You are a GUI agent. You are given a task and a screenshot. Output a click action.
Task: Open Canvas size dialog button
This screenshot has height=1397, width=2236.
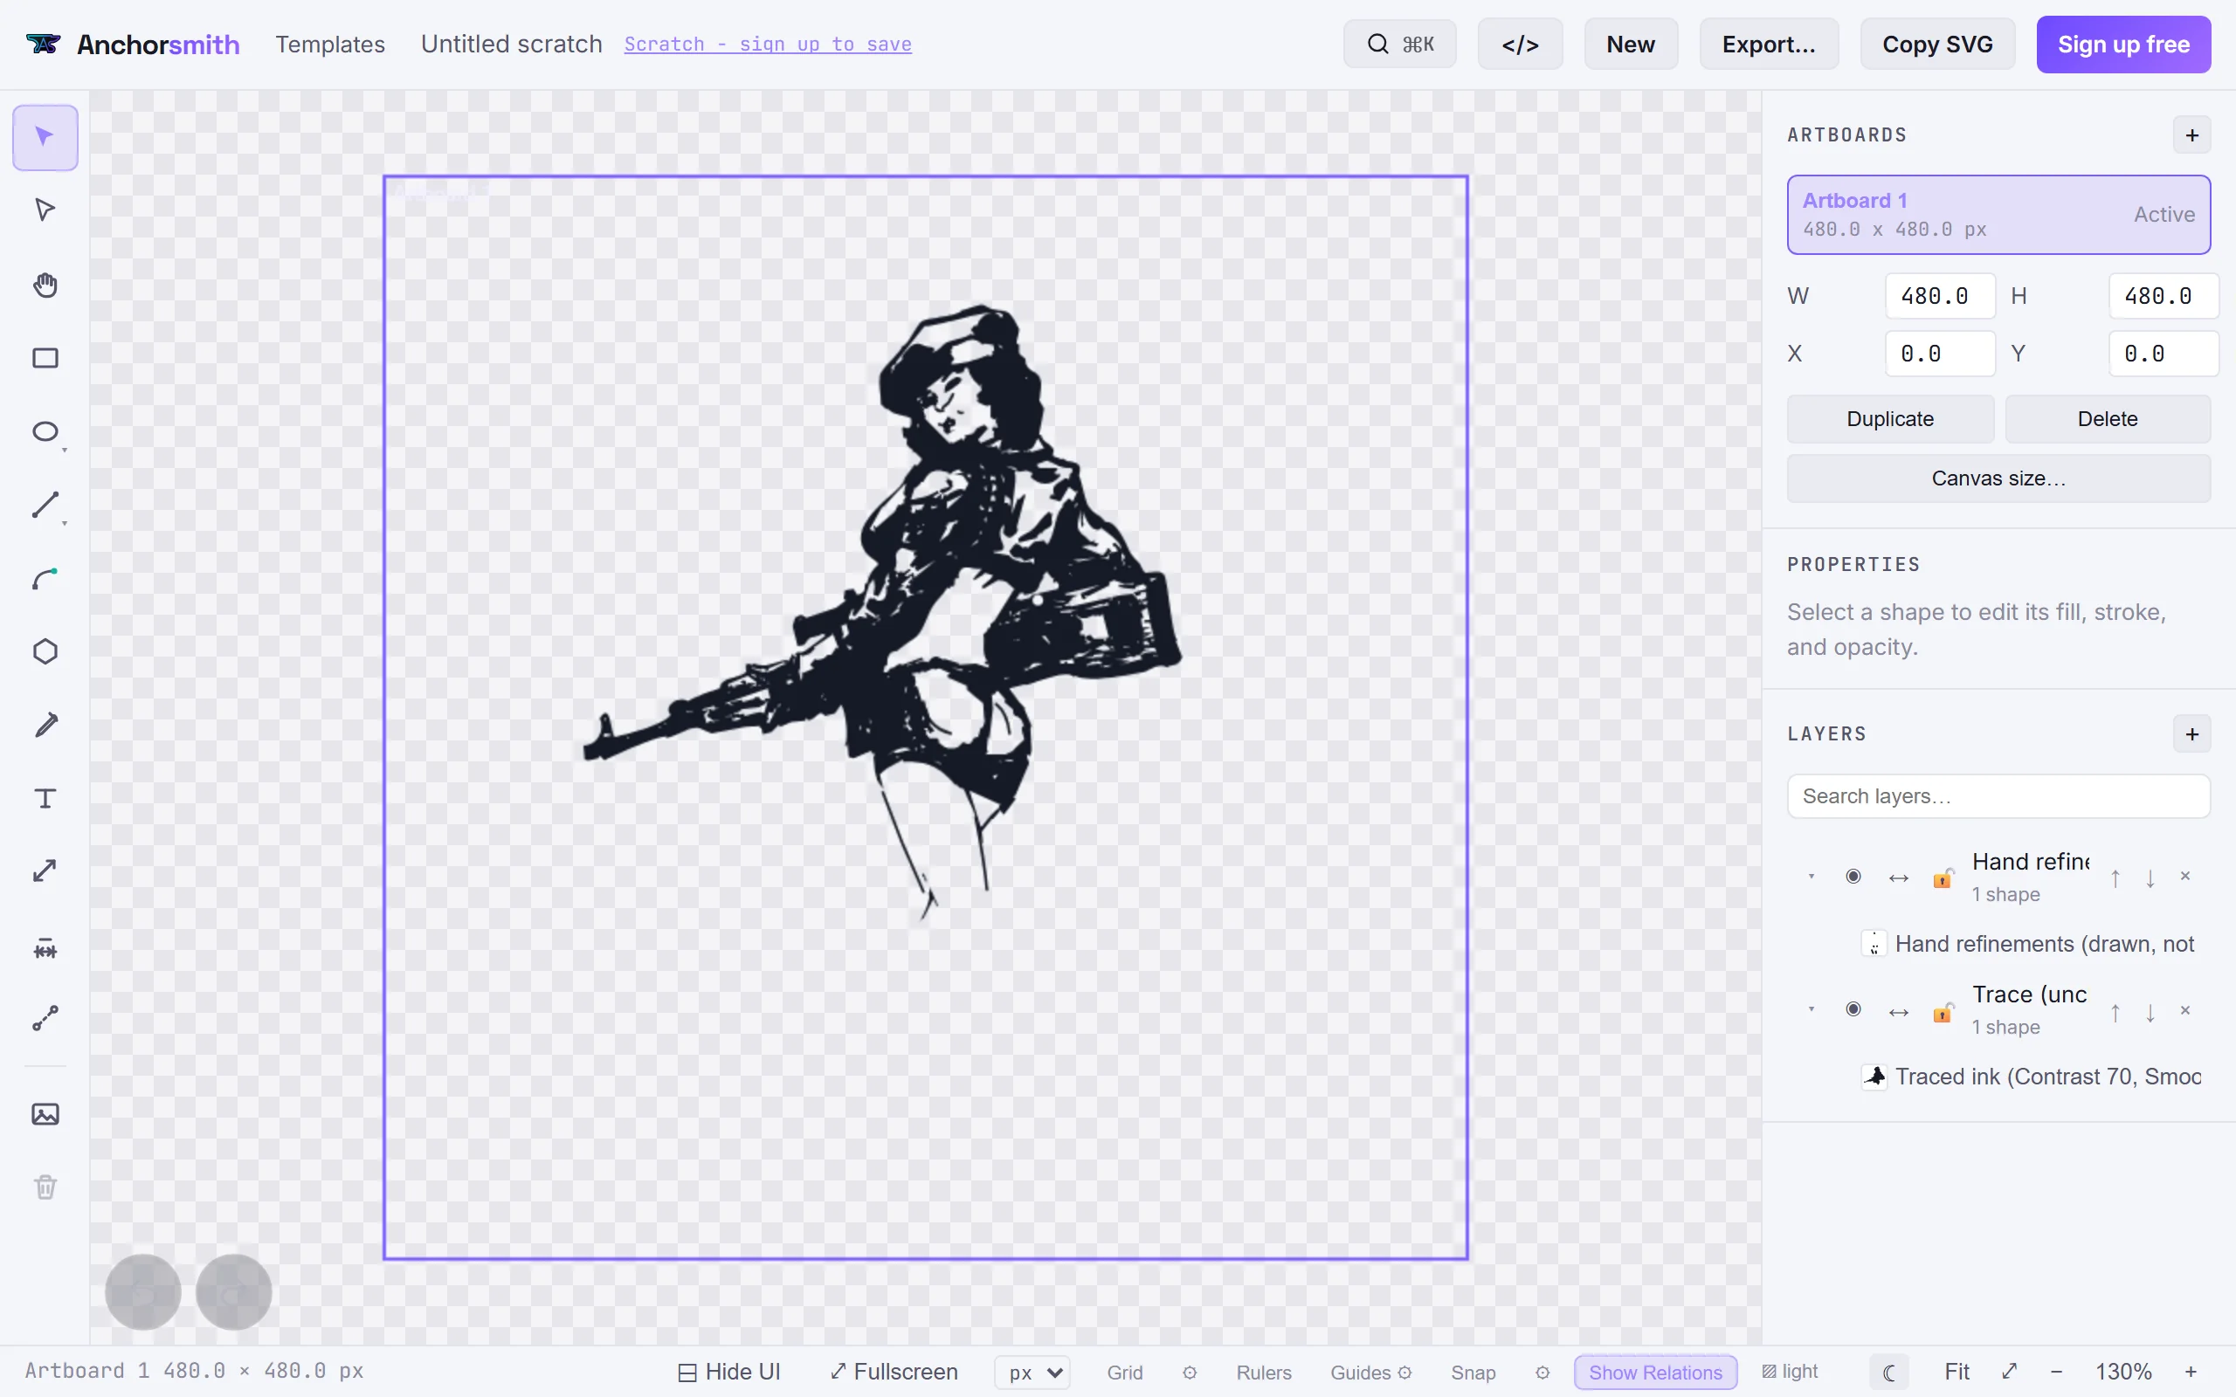1998,478
